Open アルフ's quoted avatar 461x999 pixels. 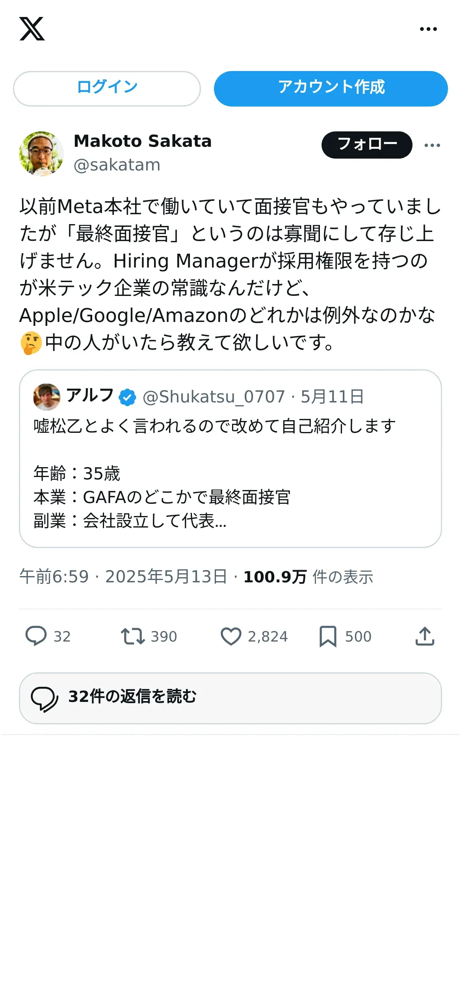point(47,397)
